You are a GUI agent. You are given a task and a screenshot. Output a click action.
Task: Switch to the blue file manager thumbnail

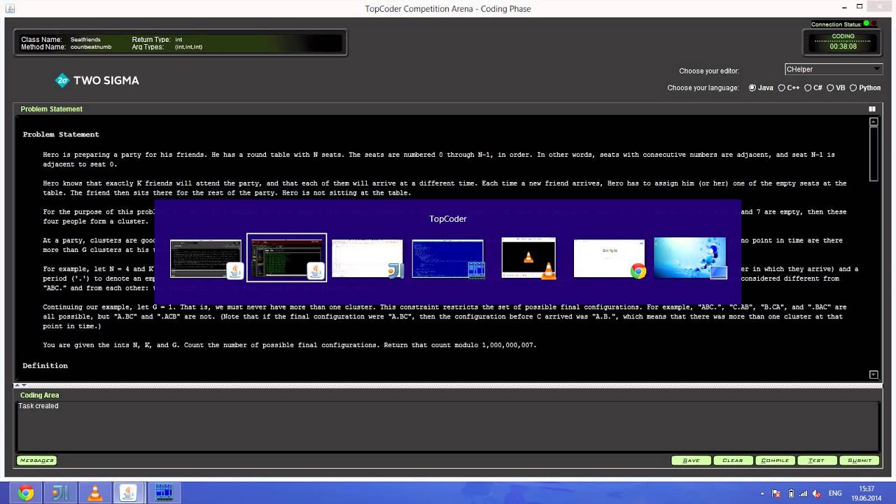coord(448,259)
